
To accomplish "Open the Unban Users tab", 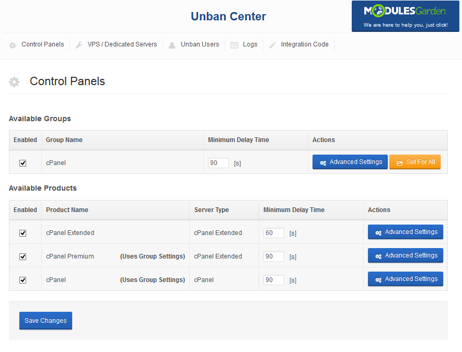I will click(x=200, y=44).
